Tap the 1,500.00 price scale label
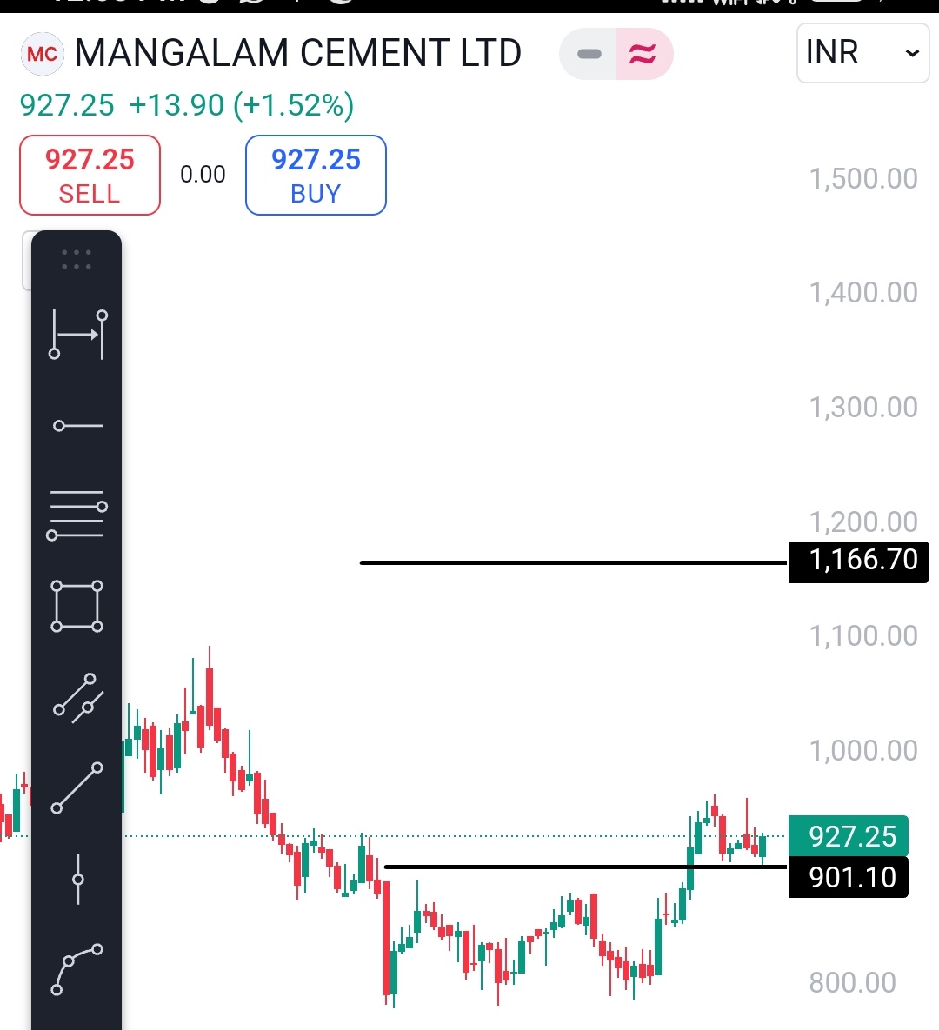Screen dimensions: 939x1030 [x=862, y=179]
